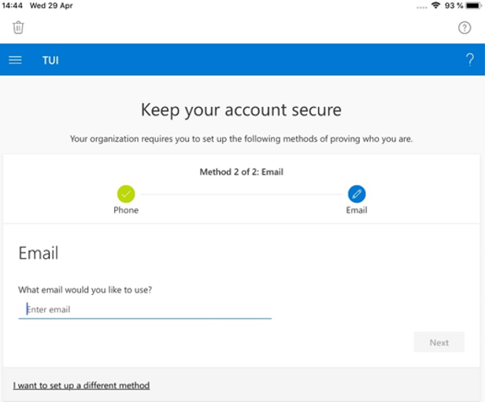Tap the Wi-Fi status icon
Viewport: 485px width, 402px height.
pos(436,6)
